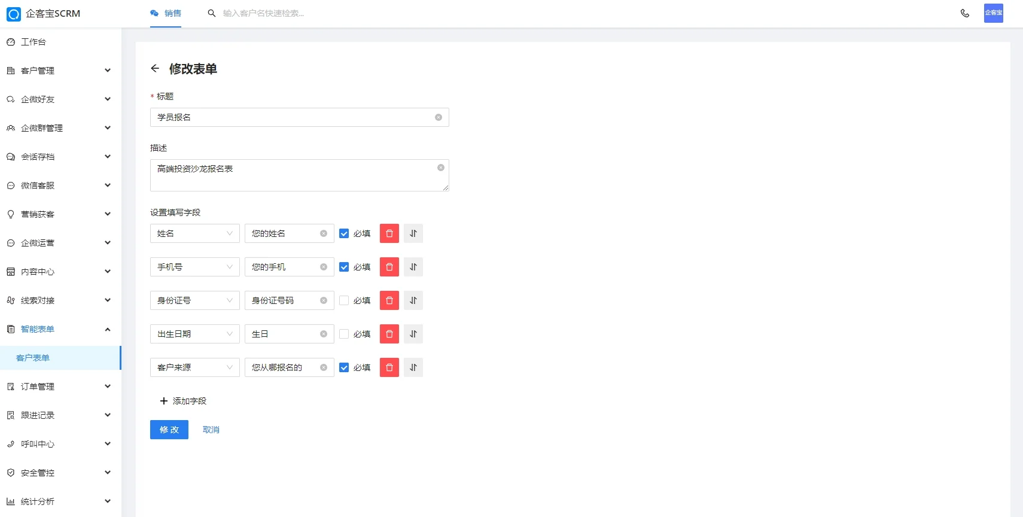The width and height of the screenshot is (1023, 517).
Task: Select 客户表单 submenu item
Action: [x=60, y=358]
